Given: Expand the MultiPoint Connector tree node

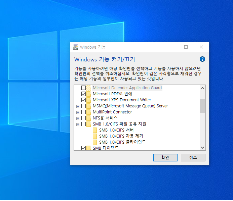Looking at the screenshot, I should coord(78,113).
